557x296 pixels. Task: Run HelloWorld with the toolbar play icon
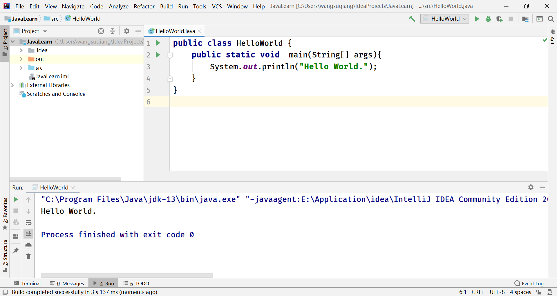tap(477, 19)
